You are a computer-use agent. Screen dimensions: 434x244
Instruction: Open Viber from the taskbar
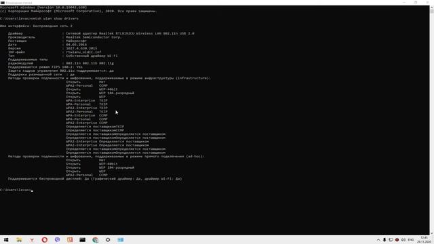tap(57, 240)
